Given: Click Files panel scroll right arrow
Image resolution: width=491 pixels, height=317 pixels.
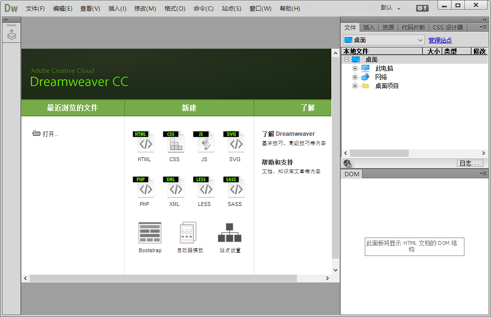Looking at the screenshot, I should click(x=484, y=153).
